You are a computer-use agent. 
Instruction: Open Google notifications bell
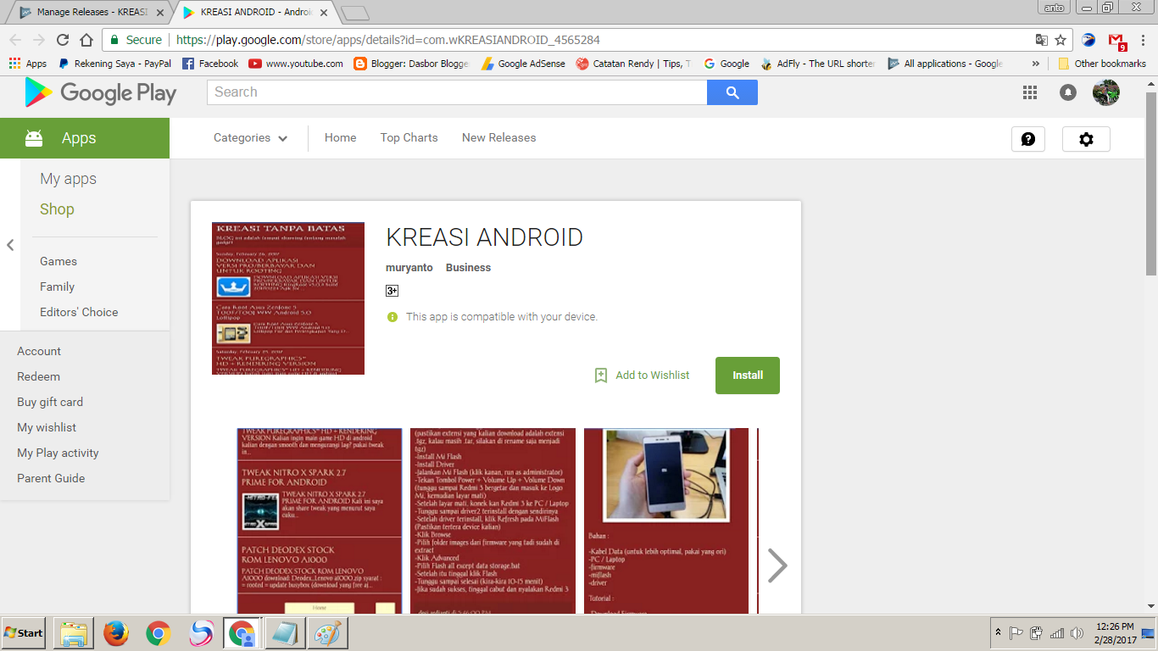pos(1068,92)
